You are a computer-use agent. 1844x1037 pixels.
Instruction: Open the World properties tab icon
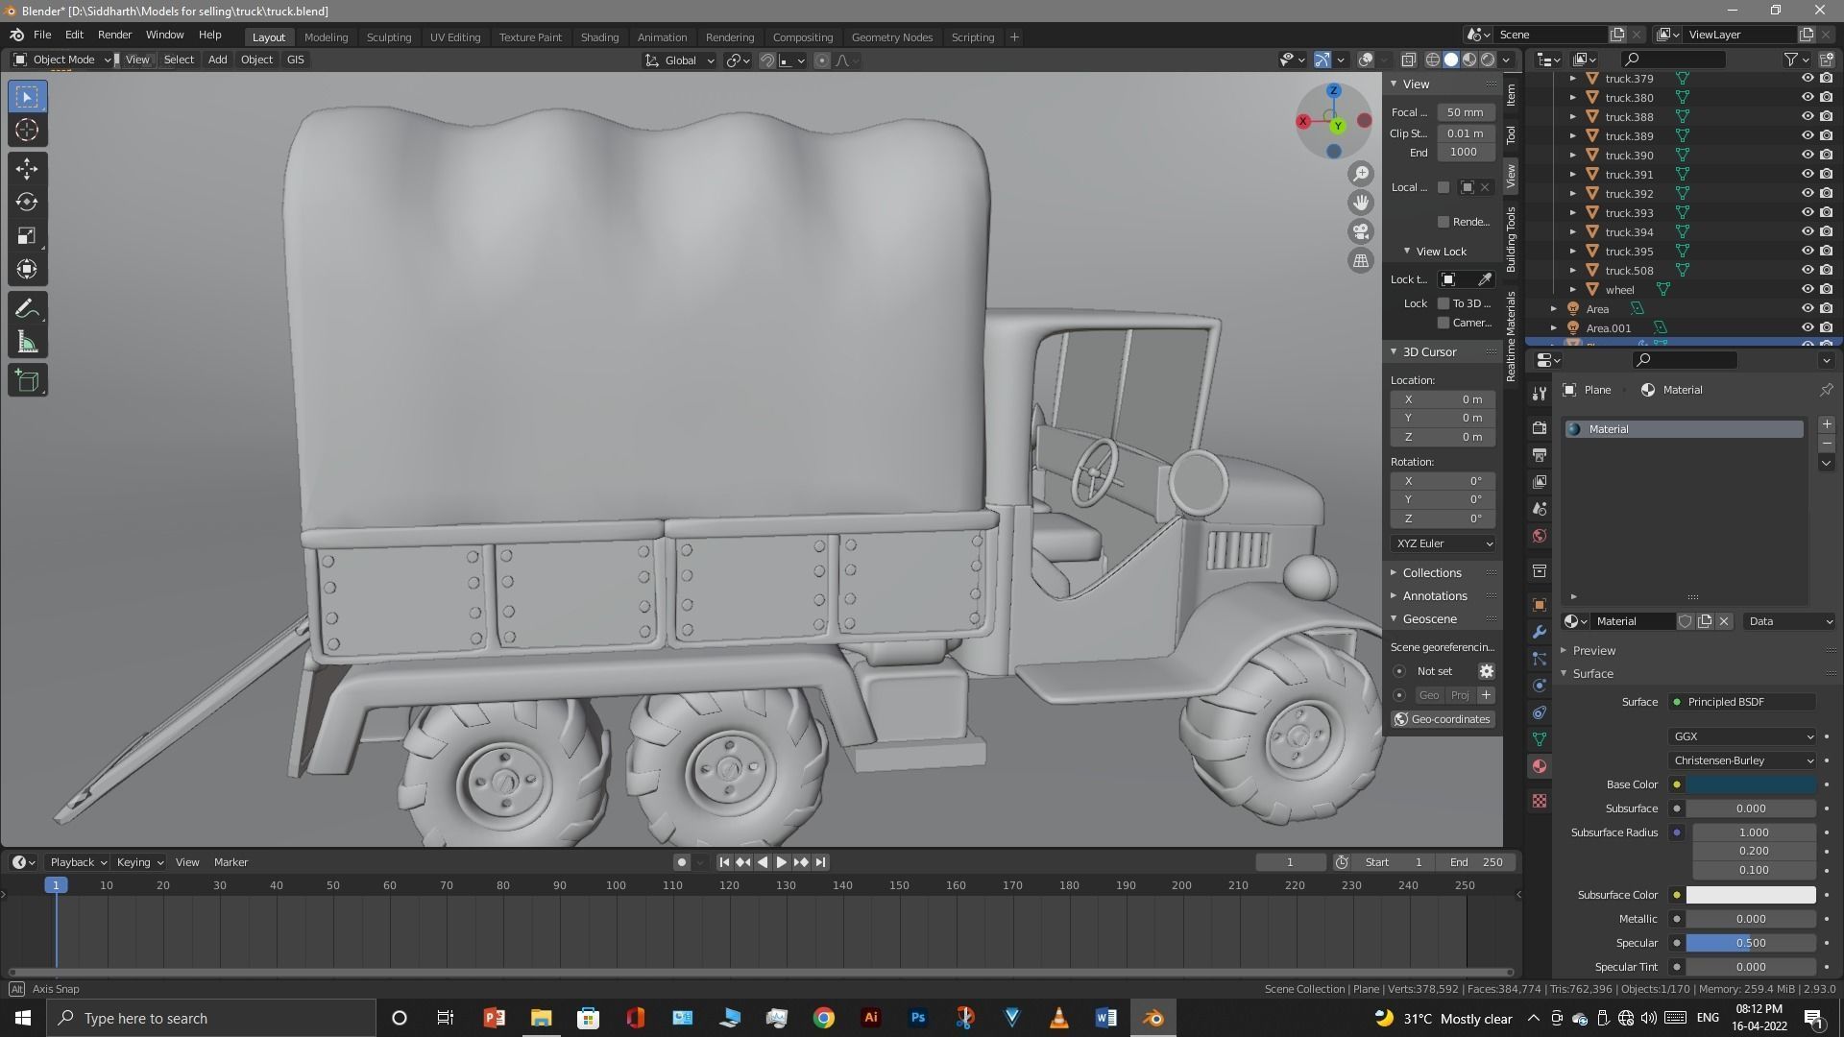[1540, 536]
